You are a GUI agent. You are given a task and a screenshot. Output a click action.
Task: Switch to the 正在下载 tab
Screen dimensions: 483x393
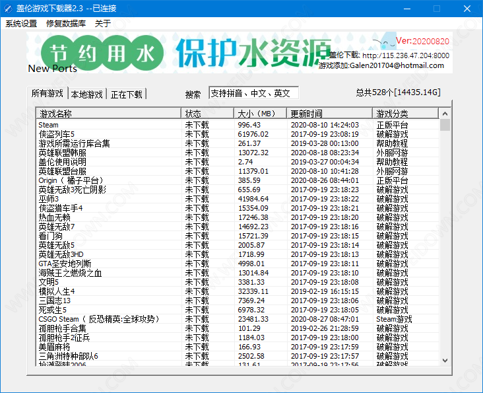click(x=127, y=94)
